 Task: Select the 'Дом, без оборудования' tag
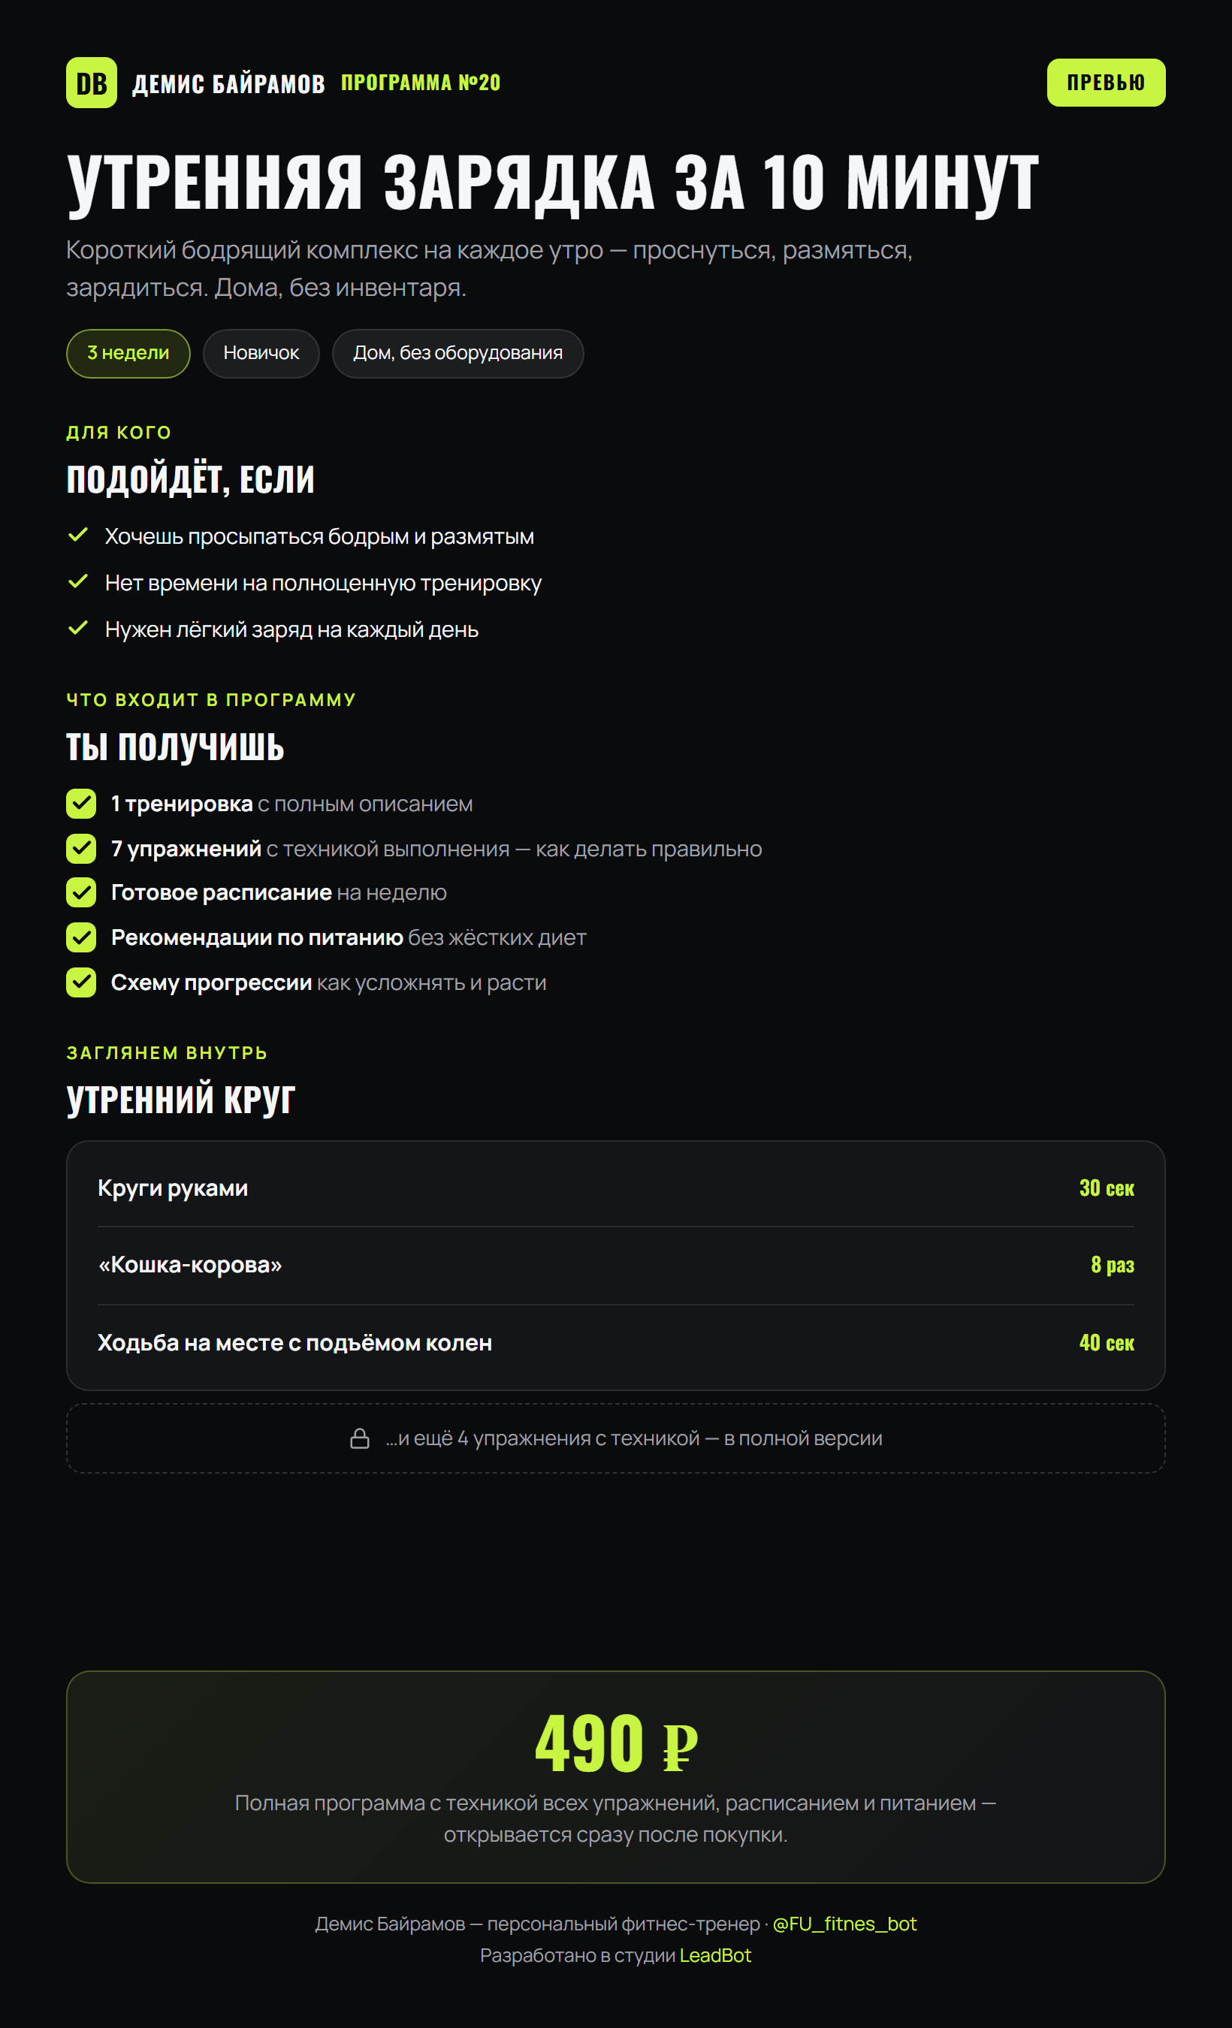click(457, 353)
